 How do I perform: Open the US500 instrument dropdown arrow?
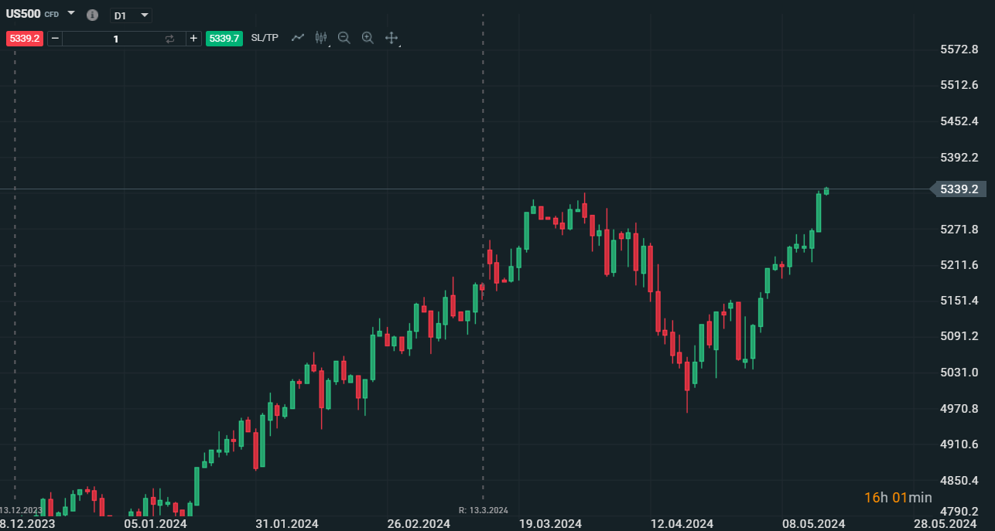pos(71,13)
